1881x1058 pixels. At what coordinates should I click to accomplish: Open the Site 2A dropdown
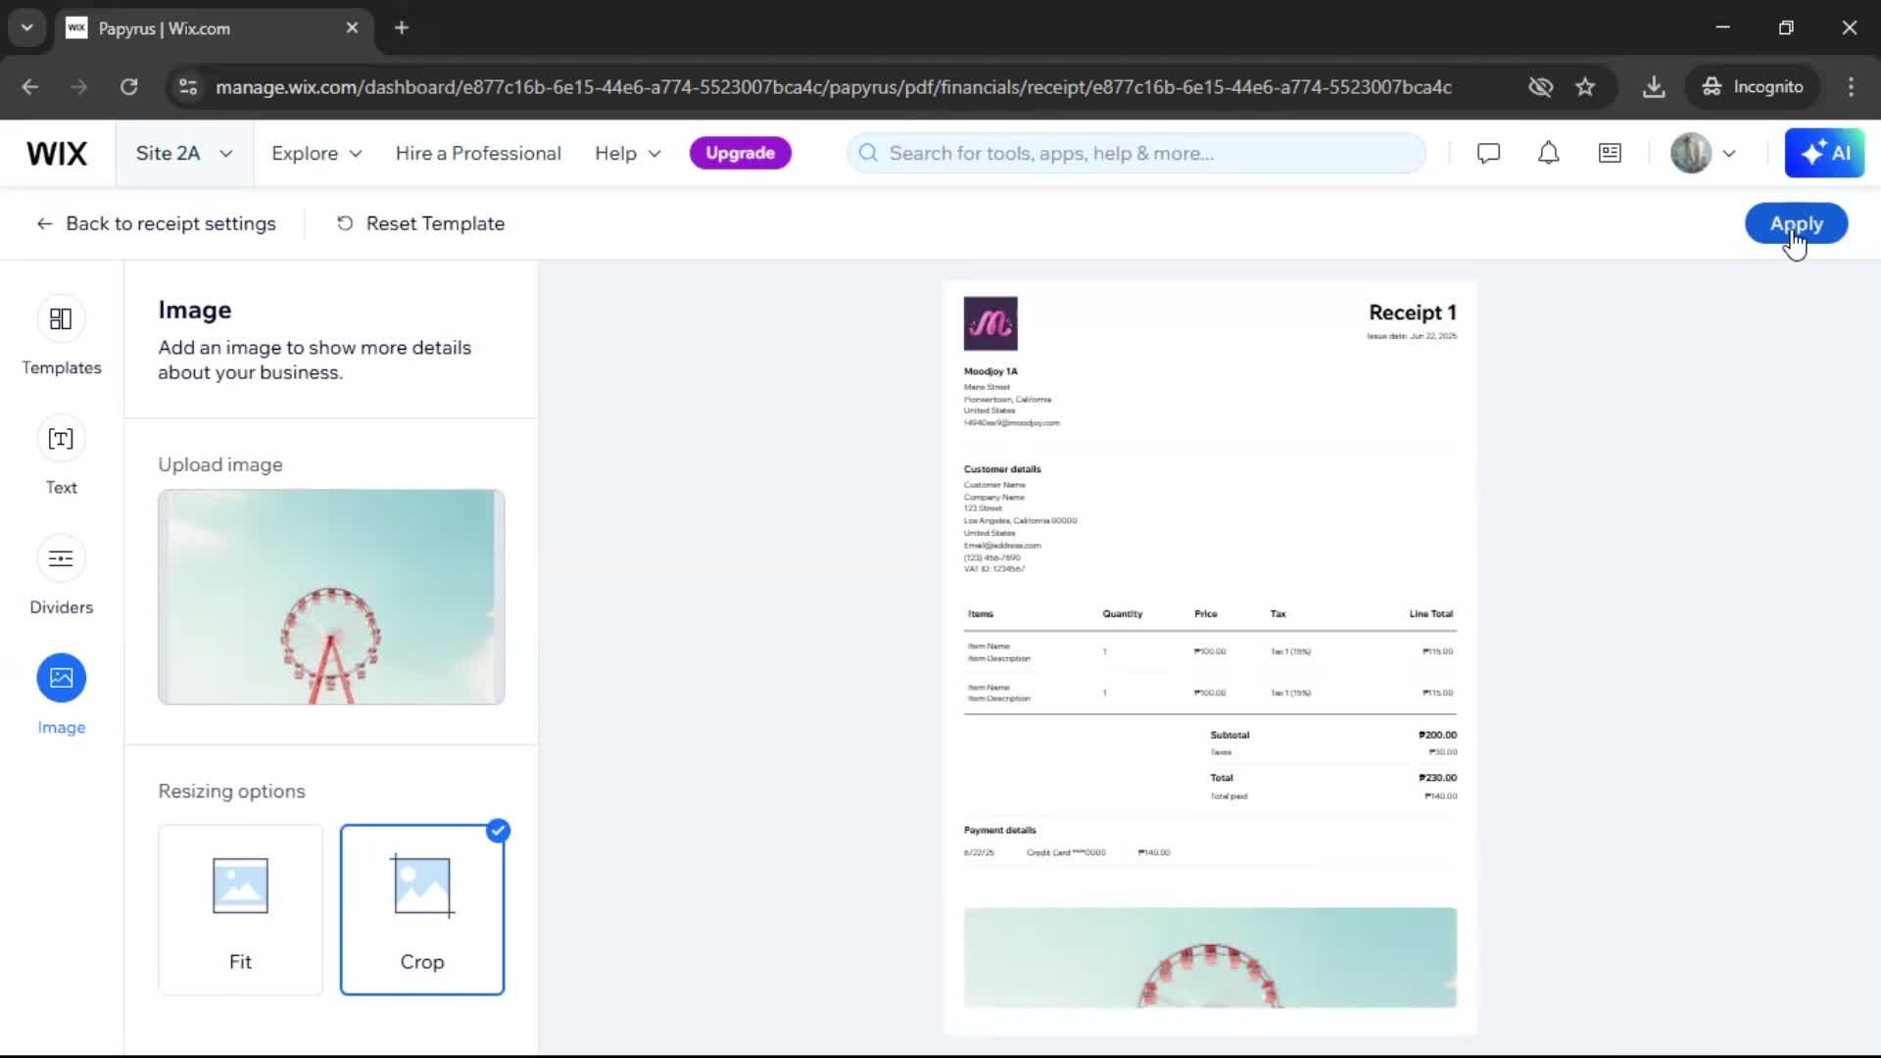coord(184,154)
